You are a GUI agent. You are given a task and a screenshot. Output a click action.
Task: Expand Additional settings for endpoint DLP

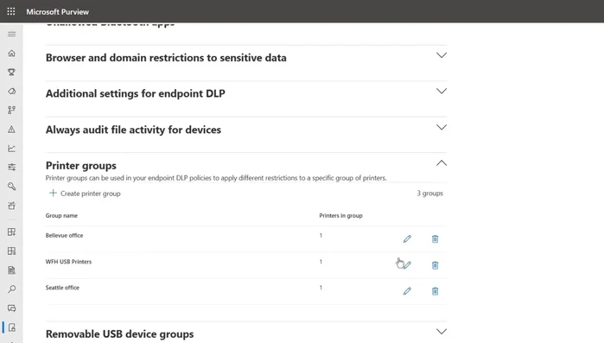442,92
